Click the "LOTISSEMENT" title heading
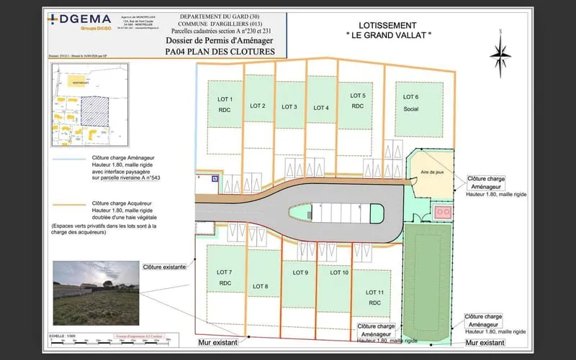This screenshot has height=360, width=576. 387,26
